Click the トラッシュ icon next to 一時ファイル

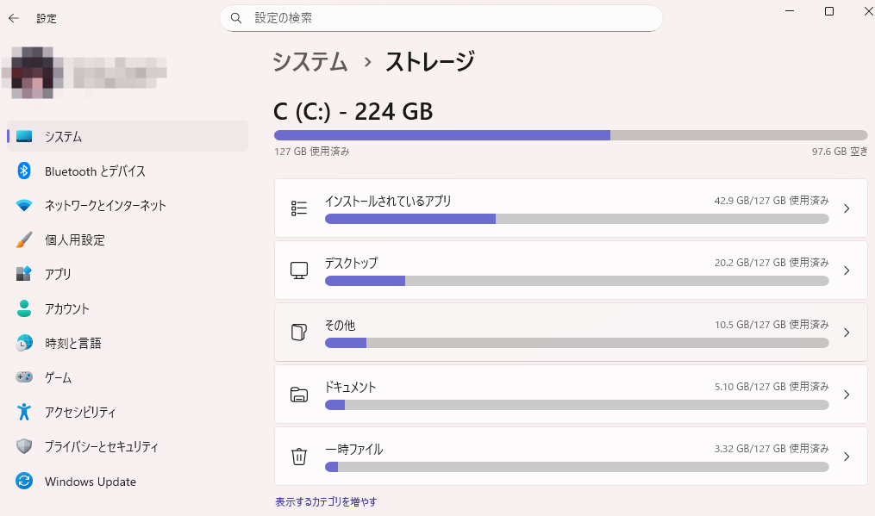(299, 457)
